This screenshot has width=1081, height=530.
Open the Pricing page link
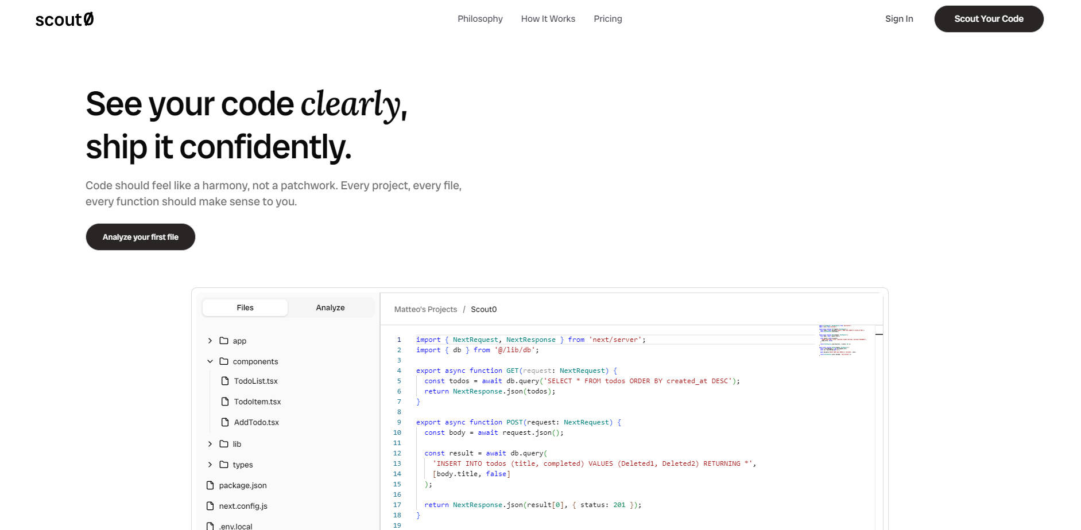coord(607,19)
